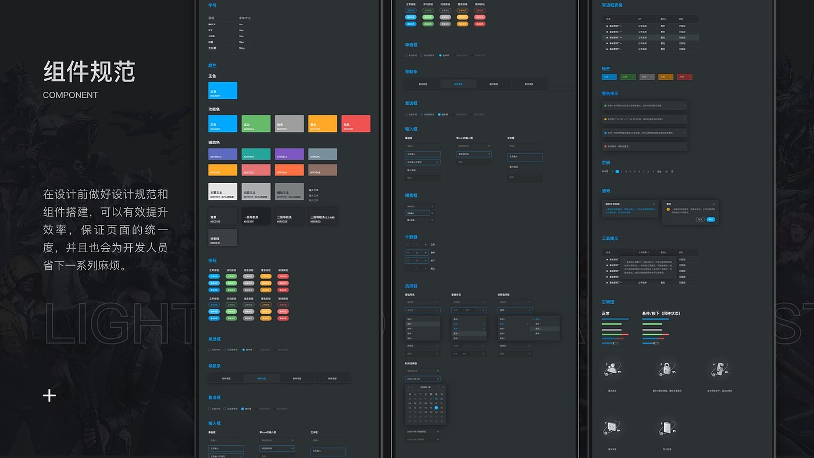The height and width of the screenshot is (458, 814).
Task: Uncheck the 选中态 checkbox in middle artboard
Action: (440, 114)
